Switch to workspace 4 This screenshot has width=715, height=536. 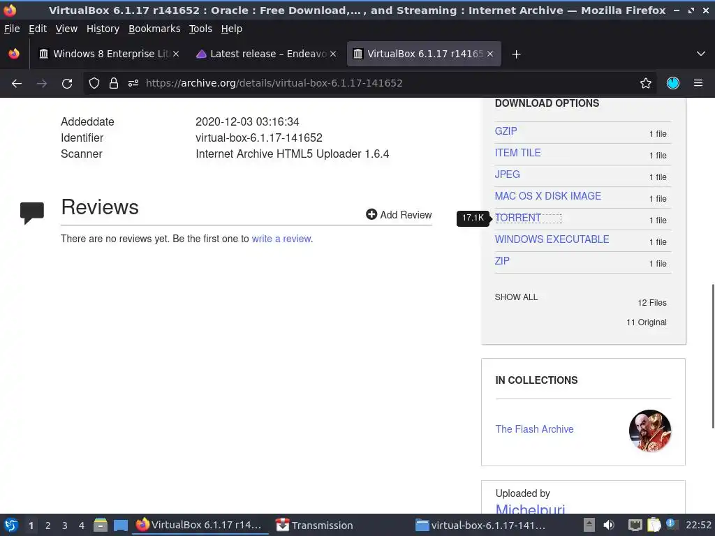coord(82,526)
